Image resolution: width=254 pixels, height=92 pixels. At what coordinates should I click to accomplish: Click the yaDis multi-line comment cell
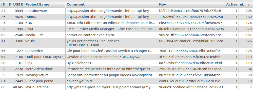112,43
